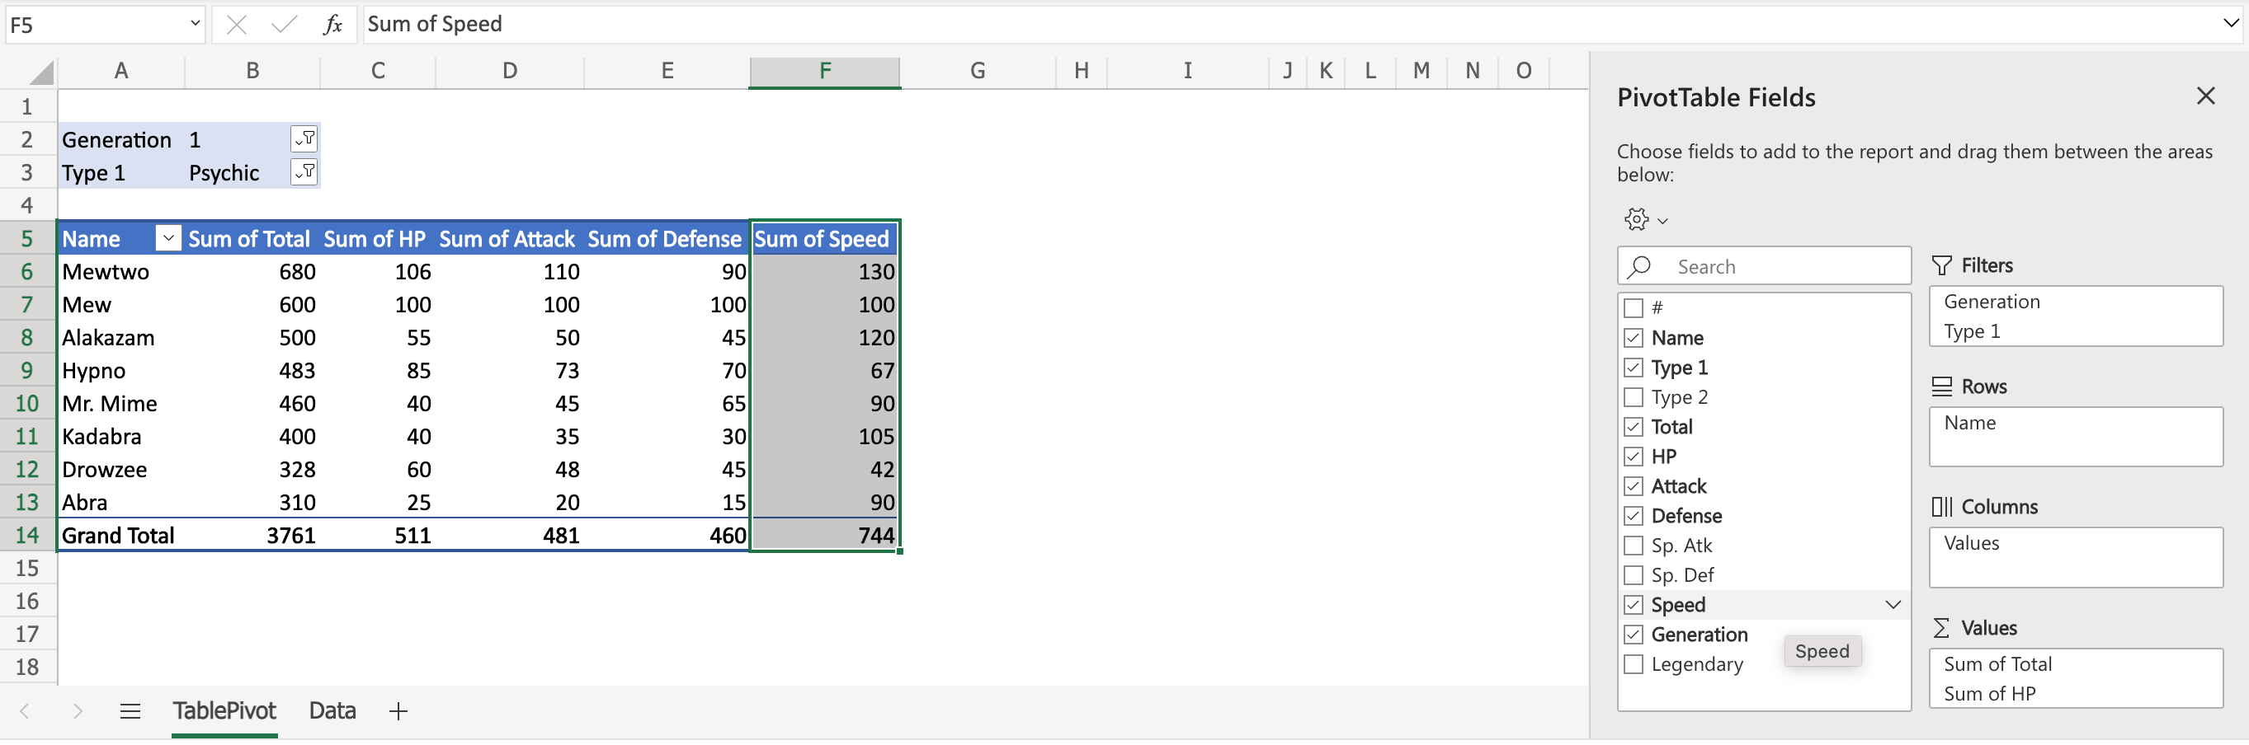
Task: Click the Cancel (X) icon in formula bar
Action: (237, 24)
